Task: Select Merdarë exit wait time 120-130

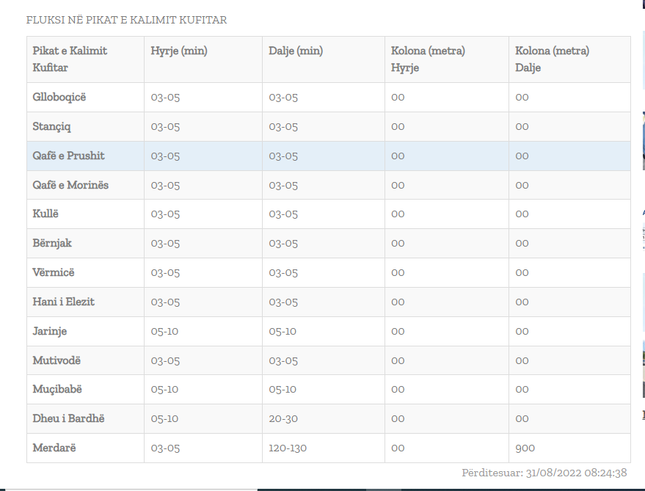Action: (x=288, y=448)
